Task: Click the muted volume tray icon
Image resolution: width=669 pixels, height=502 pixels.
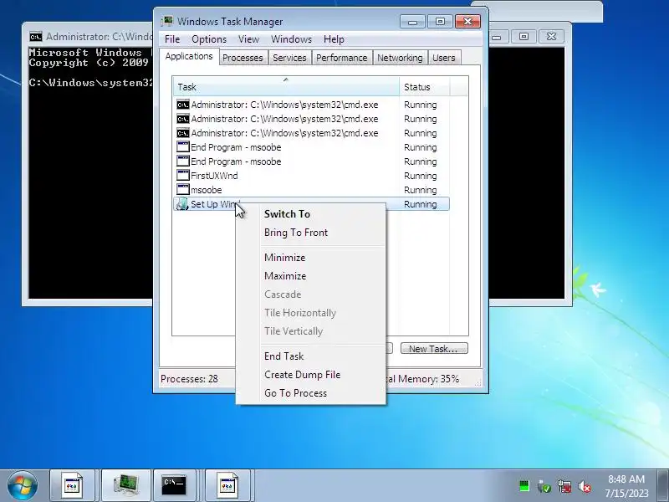Action: 585,486
